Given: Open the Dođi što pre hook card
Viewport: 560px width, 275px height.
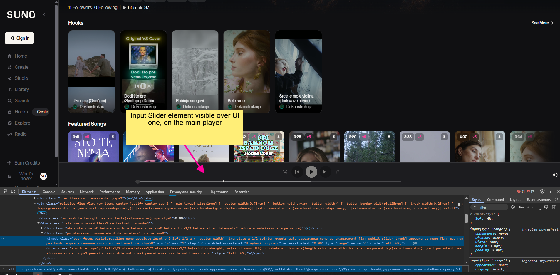Looking at the screenshot, I should 143,72.
